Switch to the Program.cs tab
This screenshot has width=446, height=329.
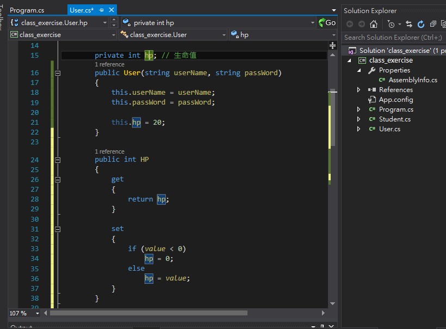[x=28, y=9]
